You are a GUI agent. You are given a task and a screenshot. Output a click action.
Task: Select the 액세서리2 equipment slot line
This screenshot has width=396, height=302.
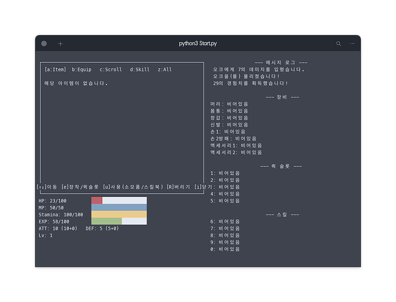236,152
